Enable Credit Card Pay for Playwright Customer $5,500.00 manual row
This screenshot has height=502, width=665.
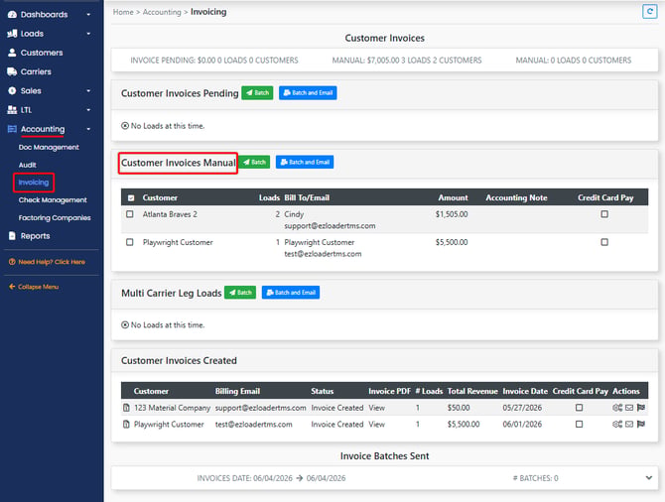604,242
